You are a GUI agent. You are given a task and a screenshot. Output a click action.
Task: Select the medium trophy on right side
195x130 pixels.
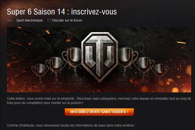144,69
